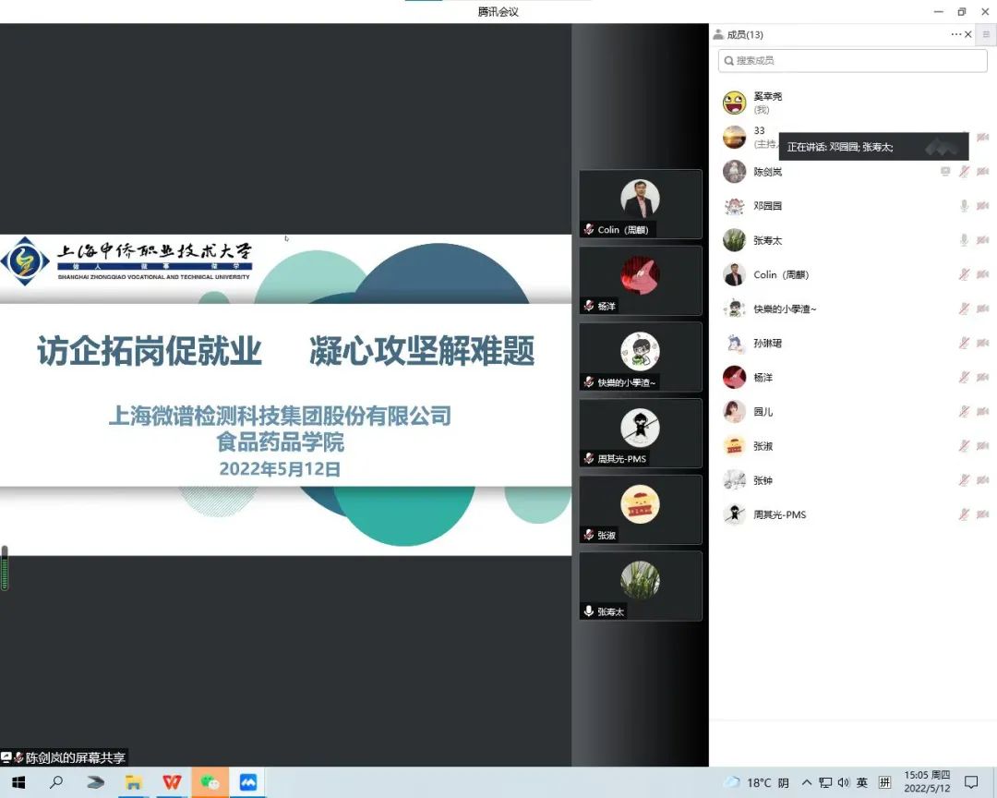Click camera-off icon for 张寿太
Screen dimensions: 997x798
pos(982,240)
